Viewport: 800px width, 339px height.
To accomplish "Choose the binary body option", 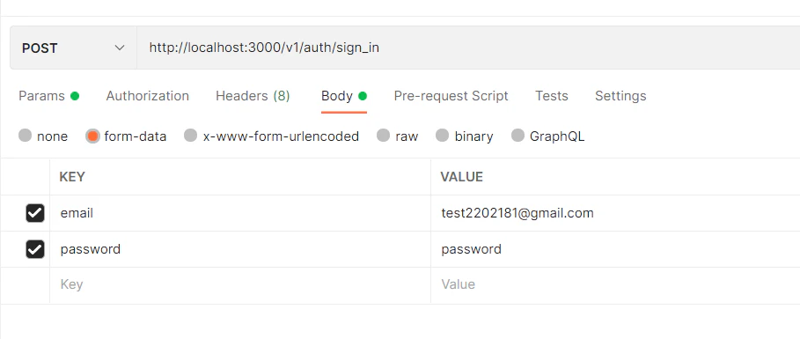I will click(x=443, y=136).
